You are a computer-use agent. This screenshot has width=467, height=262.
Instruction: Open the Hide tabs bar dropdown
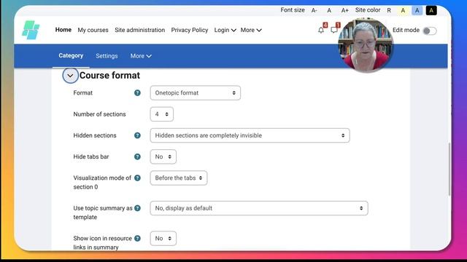(x=163, y=156)
